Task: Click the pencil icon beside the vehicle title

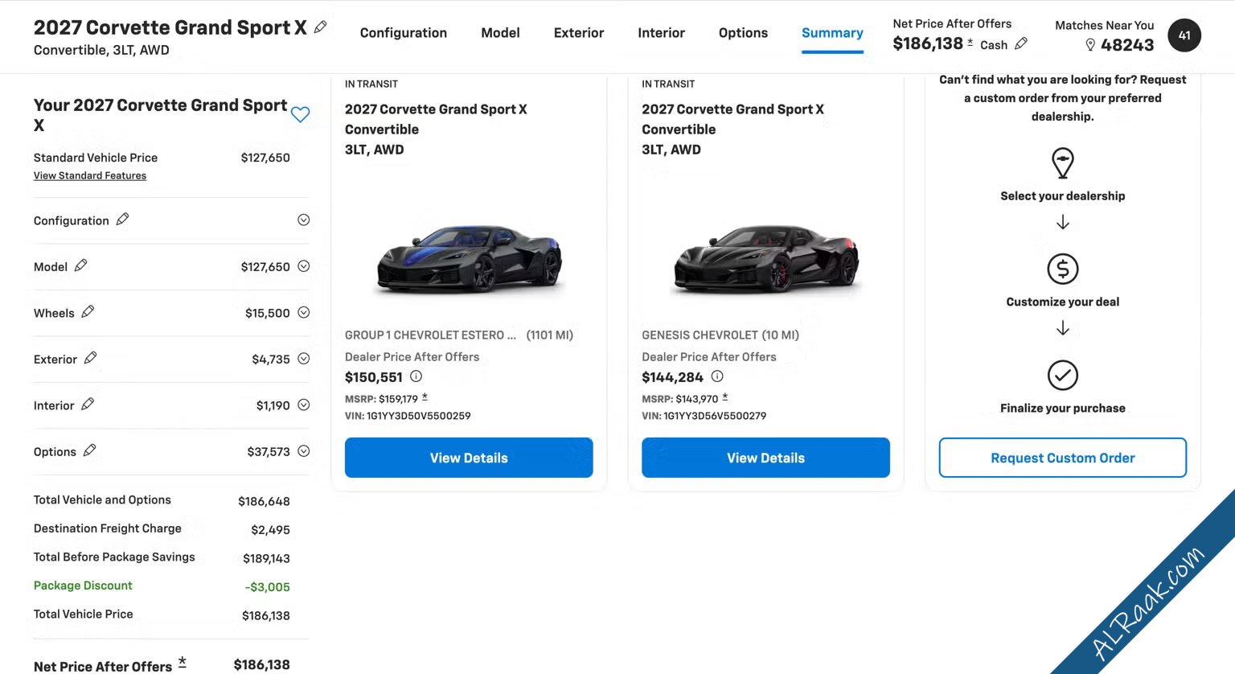Action: click(x=320, y=27)
